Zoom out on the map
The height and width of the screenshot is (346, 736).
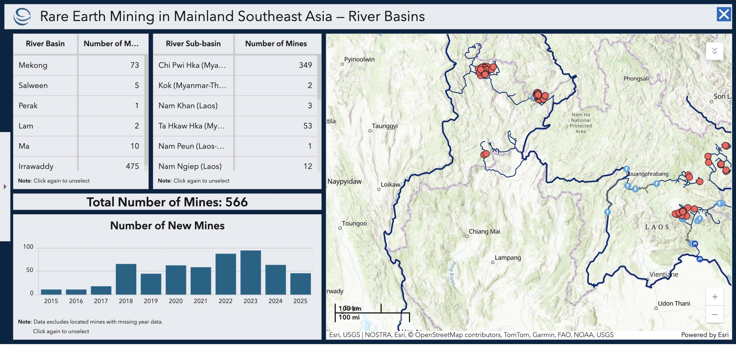point(715,315)
